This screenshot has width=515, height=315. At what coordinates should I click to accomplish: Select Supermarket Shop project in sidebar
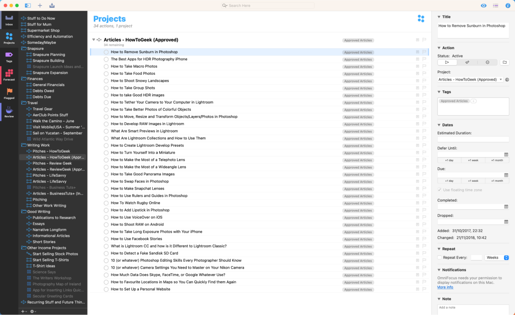coord(43,31)
